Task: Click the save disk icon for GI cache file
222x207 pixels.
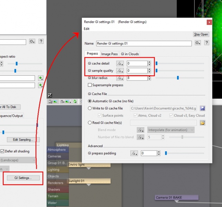Action: click(203, 109)
